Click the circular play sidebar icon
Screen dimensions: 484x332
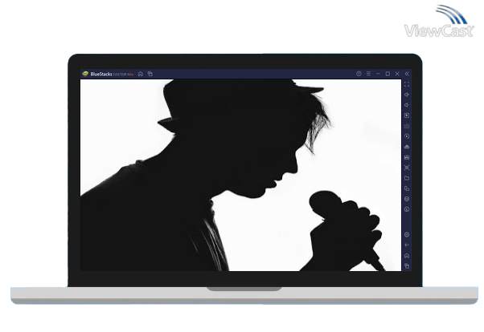[x=407, y=136]
